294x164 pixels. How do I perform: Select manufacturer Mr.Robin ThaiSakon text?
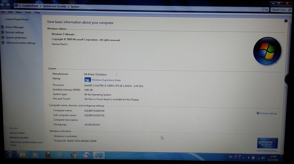95,74
